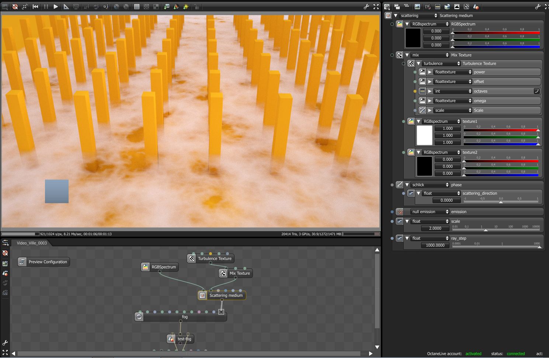
Task: Maximize the render viewport with fullscreen icon
Action: click(x=376, y=7)
